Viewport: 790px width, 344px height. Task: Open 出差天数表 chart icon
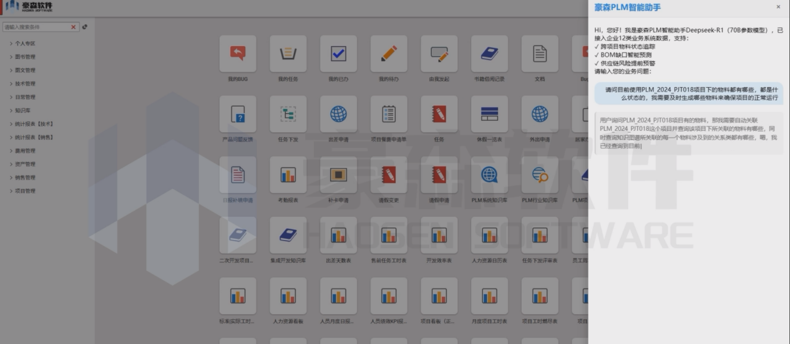point(338,235)
